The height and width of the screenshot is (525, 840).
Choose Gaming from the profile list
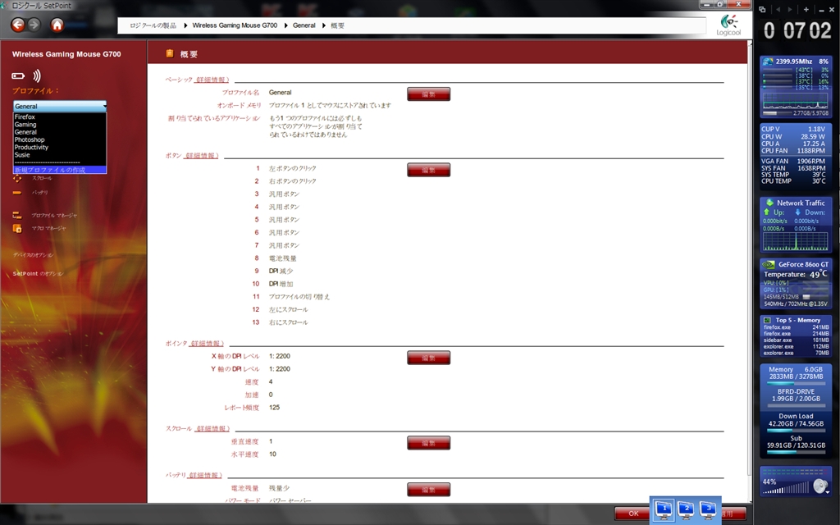[x=60, y=125]
